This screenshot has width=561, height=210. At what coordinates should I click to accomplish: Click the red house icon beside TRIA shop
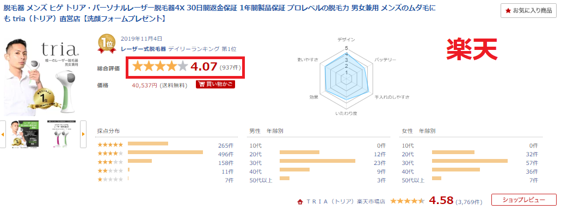coord(300,201)
